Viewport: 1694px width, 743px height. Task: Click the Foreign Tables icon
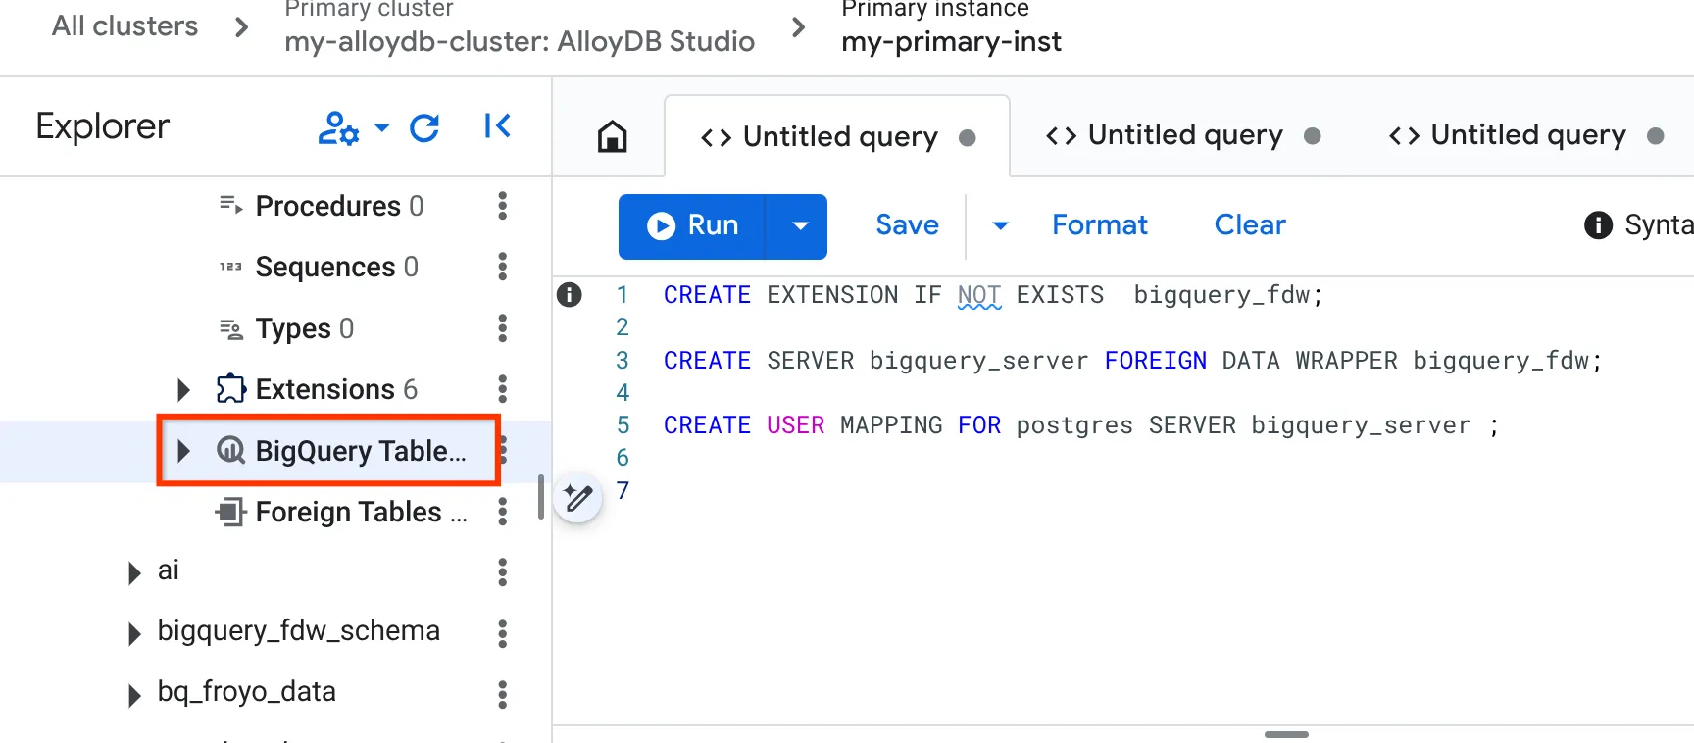(230, 512)
